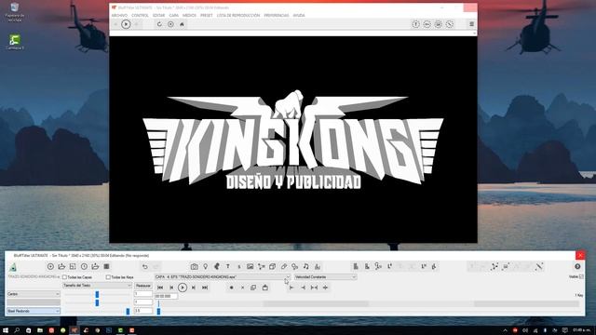This screenshot has width=596, height=335.
Task: Open the EDITAR menu
Action: pos(159,15)
